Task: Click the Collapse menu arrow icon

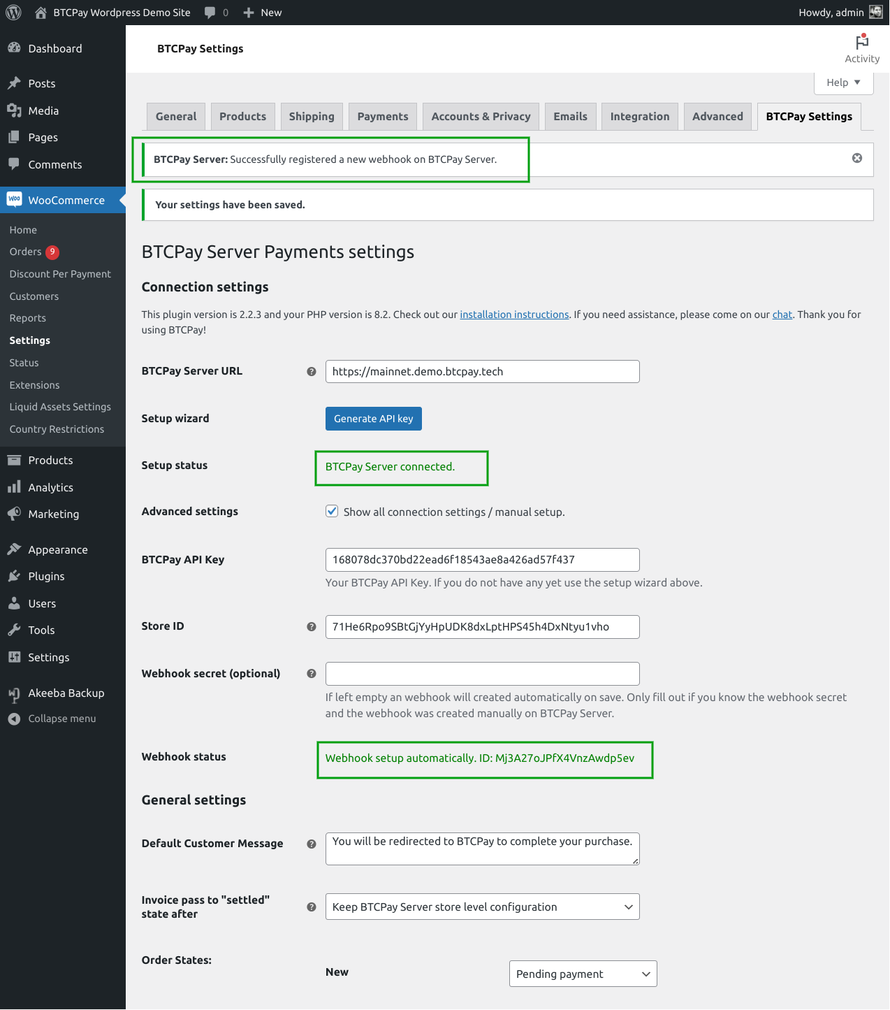Action: (14, 719)
